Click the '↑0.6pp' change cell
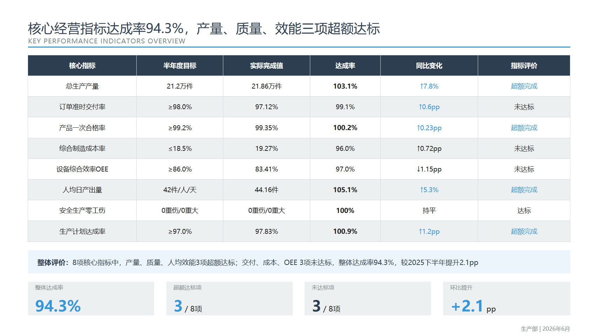This screenshot has width=598, height=336. tap(429, 107)
